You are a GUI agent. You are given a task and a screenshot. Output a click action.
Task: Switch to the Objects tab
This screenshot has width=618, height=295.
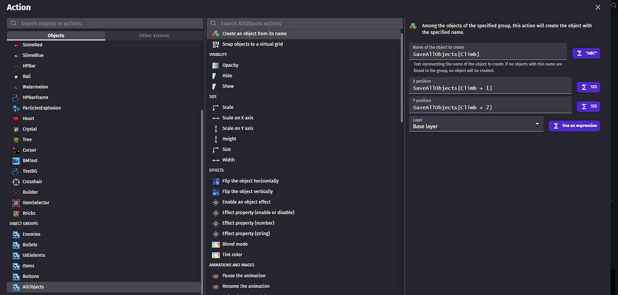click(x=56, y=36)
